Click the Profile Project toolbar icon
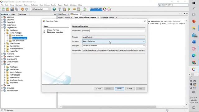Screen dimensions: 199x112 point(84,9)
